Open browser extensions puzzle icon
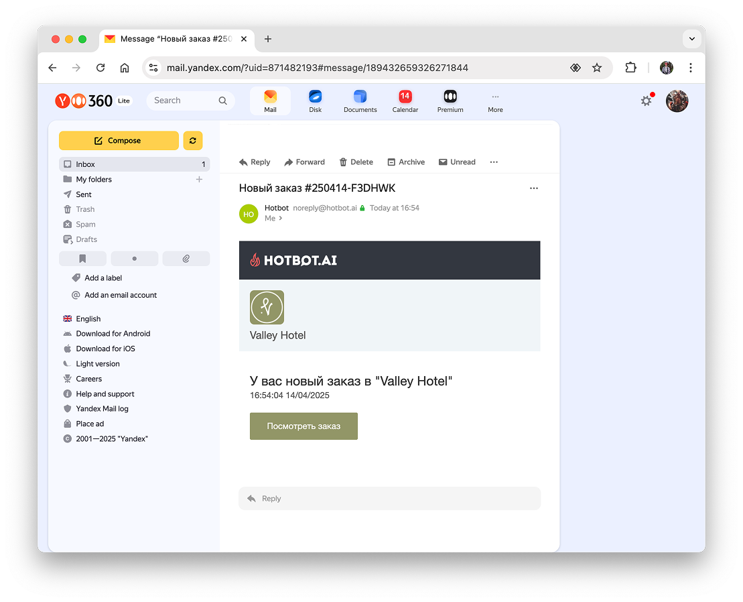Image resolution: width=743 pixels, height=602 pixels. click(630, 68)
